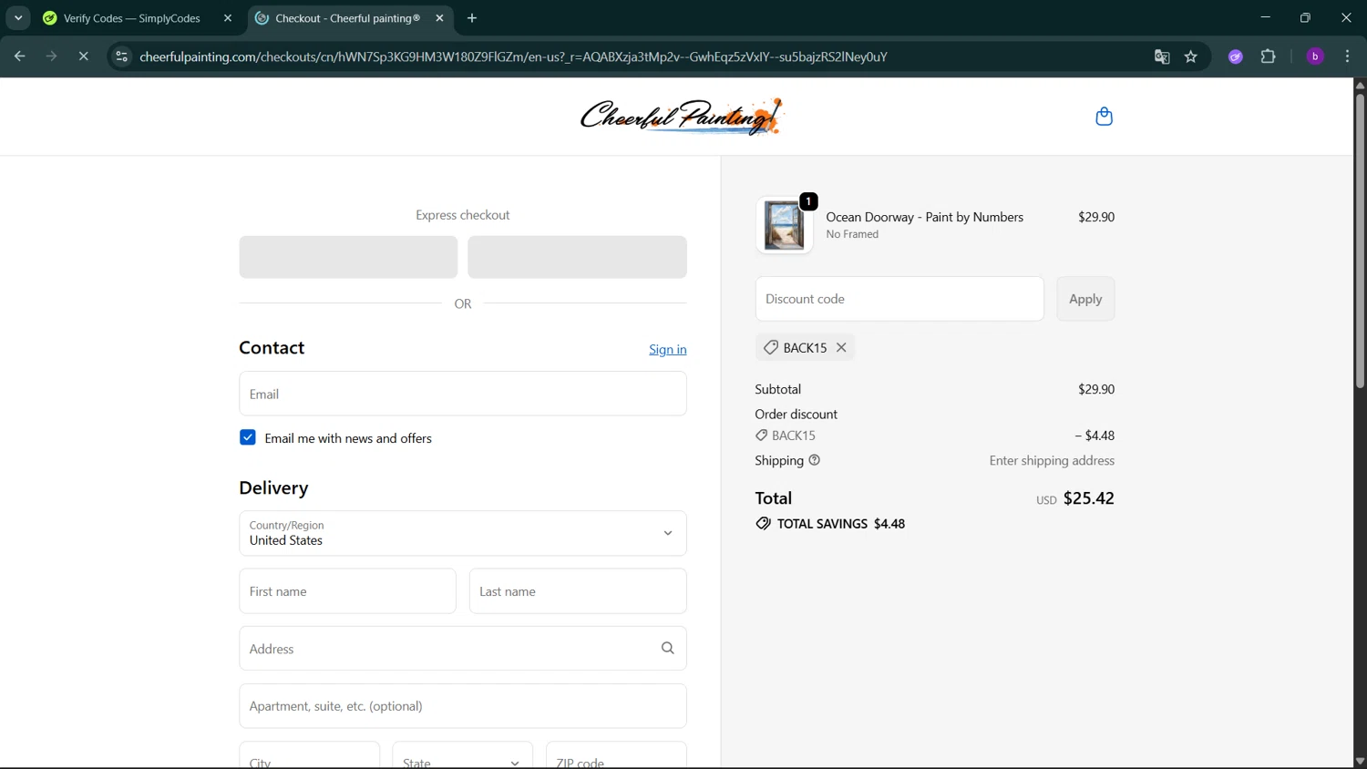The image size is (1367, 769).
Task: Click the Enter shipping address text
Action: tap(1052, 460)
